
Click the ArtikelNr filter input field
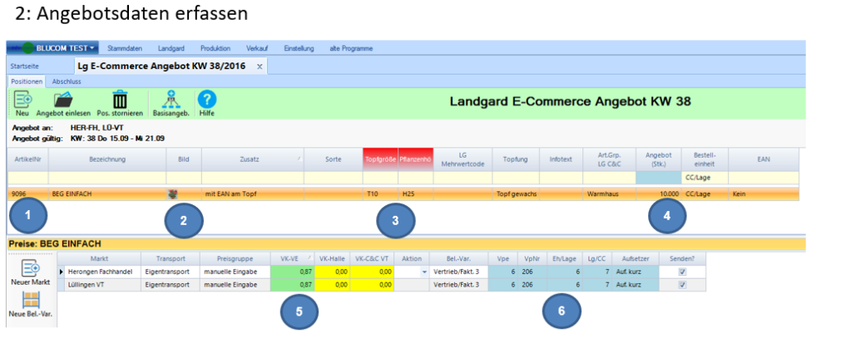(x=27, y=178)
